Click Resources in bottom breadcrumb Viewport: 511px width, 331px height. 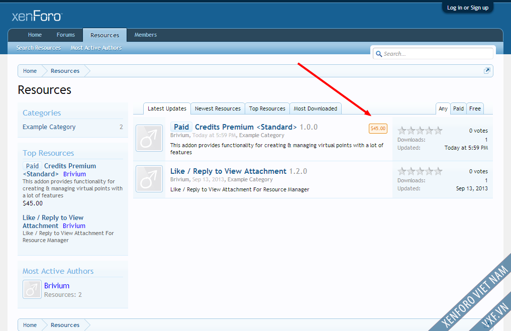click(65, 325)
